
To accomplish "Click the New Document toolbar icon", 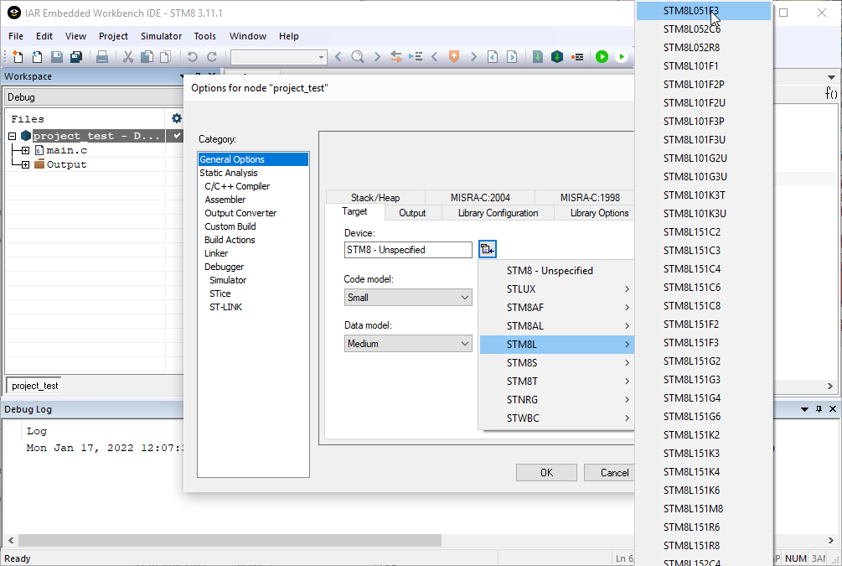I will (x=18, y=56).
